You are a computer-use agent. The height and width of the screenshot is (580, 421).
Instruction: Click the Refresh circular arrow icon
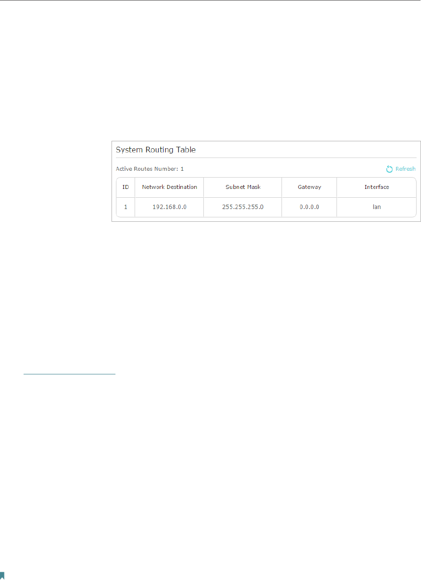point(389,169)
